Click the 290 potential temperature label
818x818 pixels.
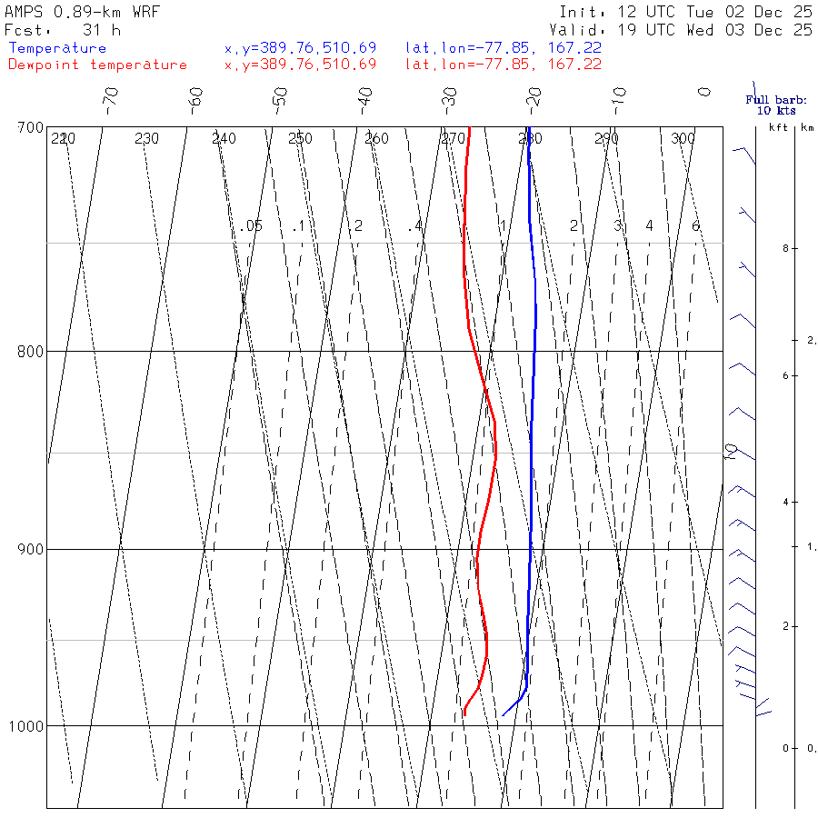606,139
